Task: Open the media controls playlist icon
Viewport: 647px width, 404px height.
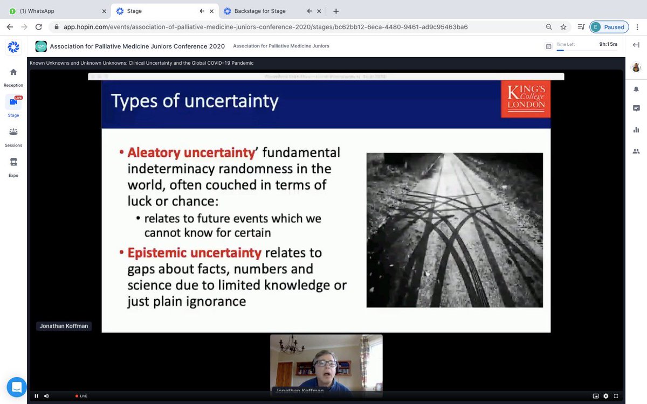Action: click(581, 27)
